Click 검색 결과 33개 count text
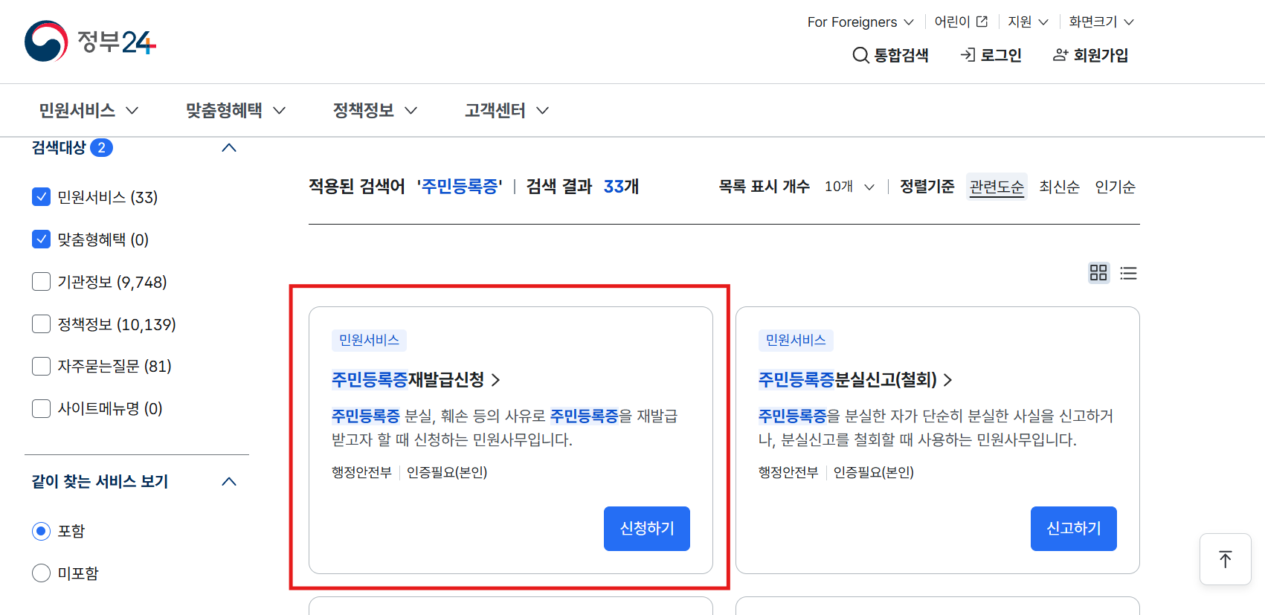Image resolution: width=1265 pixels, height=615 pixels. pos(582,187)
